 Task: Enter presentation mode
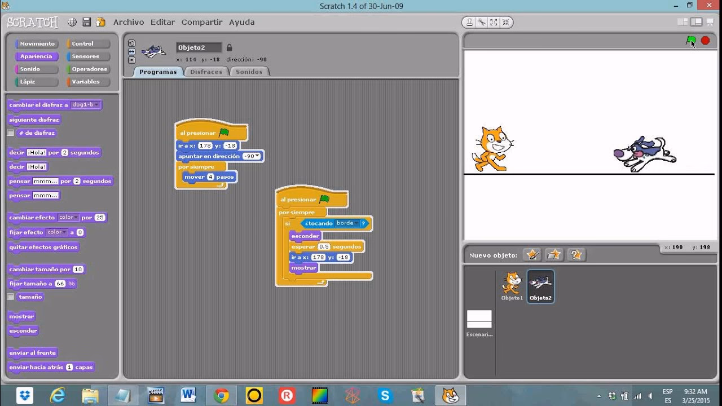[710, 22]
